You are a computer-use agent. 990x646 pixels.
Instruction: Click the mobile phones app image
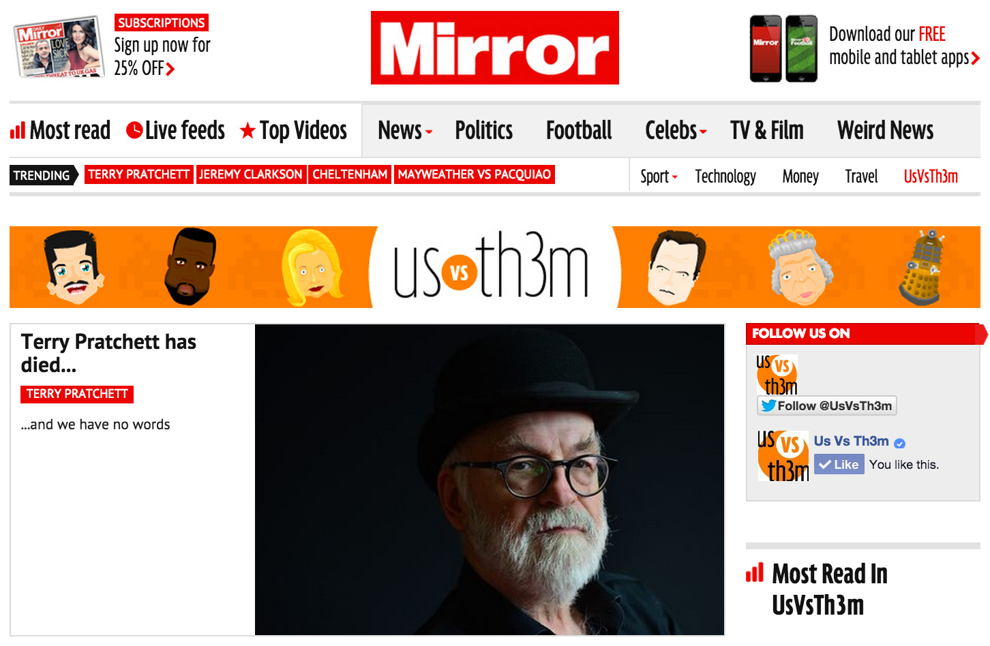point(783,48)
